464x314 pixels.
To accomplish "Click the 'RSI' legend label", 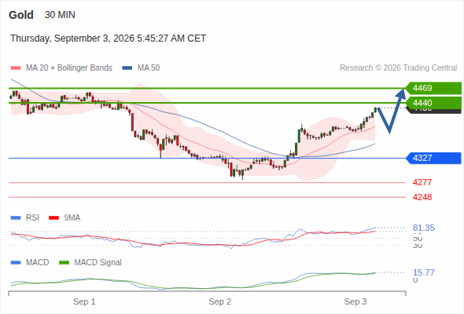I will pos(32,218).
